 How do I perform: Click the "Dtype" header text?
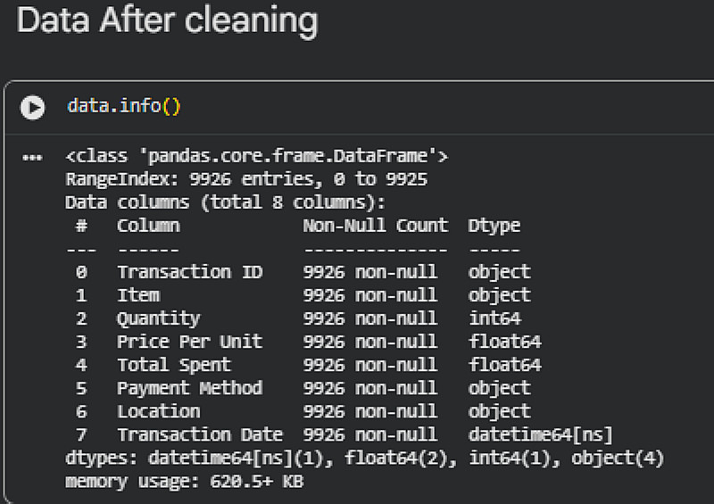coord(494,226)
